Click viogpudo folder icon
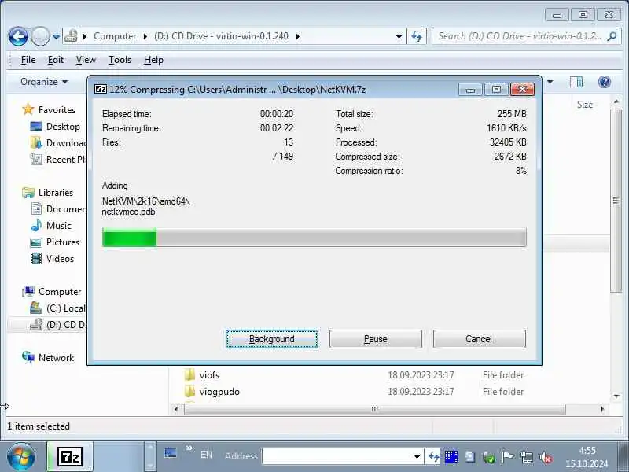629x472 pixels. coord(189,391)
